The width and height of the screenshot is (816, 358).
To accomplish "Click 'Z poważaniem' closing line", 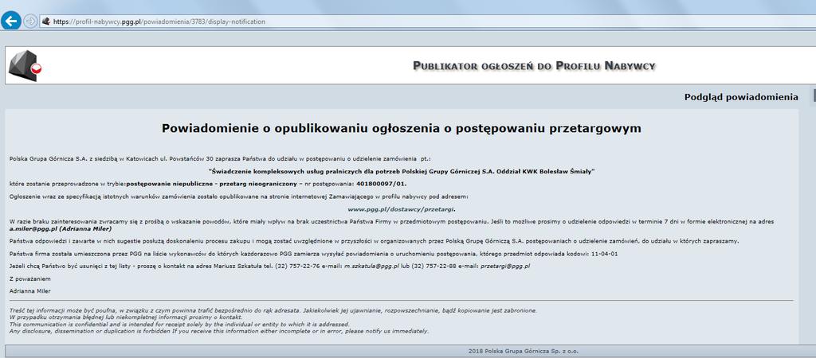I will click(30, 279).
